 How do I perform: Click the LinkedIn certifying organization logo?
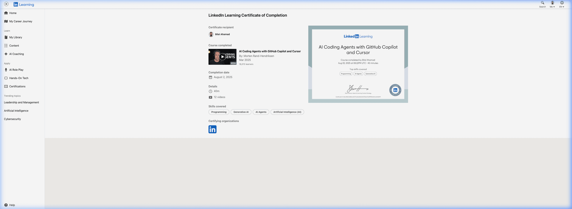coord(212,129)
